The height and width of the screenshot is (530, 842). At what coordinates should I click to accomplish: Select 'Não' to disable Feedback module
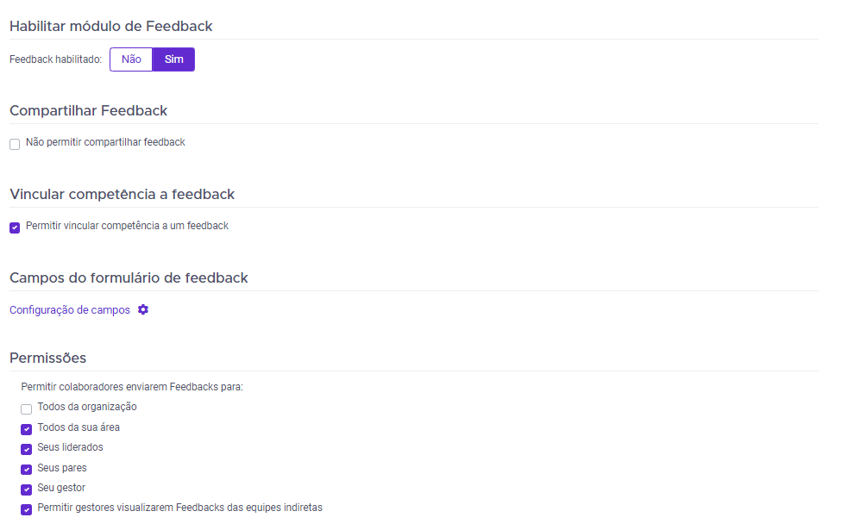click(x=131, y=59)
